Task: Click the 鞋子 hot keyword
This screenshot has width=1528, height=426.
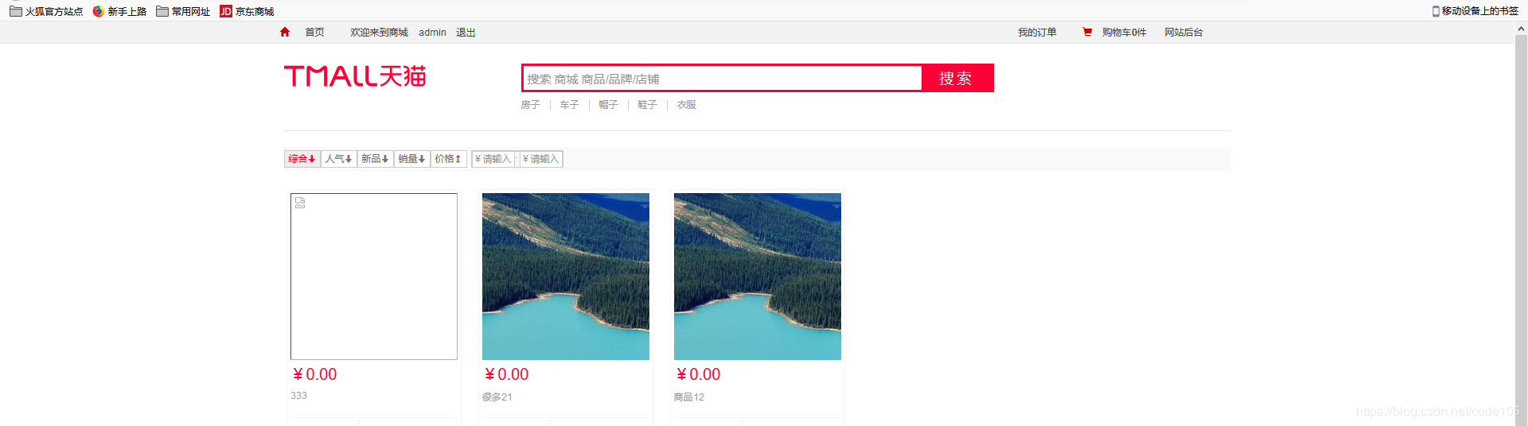Action: [647, 105]
